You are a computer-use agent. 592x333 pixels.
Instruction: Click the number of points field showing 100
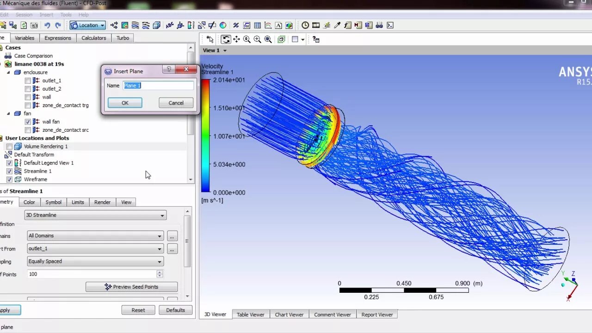[x=92, y=274]
